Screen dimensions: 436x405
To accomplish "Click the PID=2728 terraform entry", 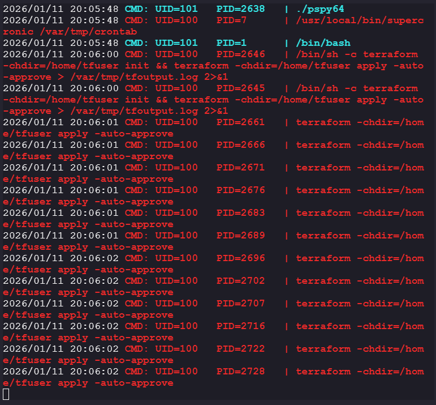I will (240, 372).
